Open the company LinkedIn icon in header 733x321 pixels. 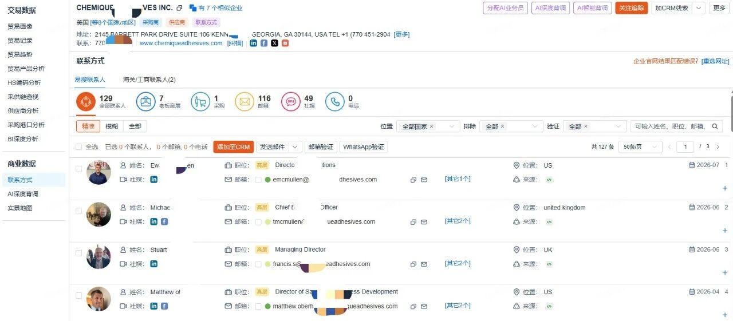point(253,43)
